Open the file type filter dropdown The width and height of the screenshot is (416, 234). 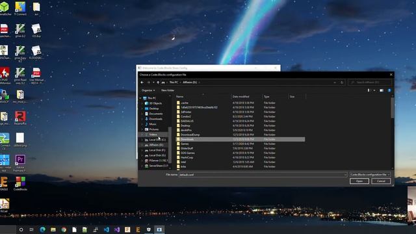pyautogui.click(x=370, y=175)
